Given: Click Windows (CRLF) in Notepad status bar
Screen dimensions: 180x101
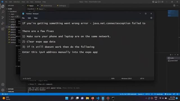Looking at the screenshot, I should 127,79.
